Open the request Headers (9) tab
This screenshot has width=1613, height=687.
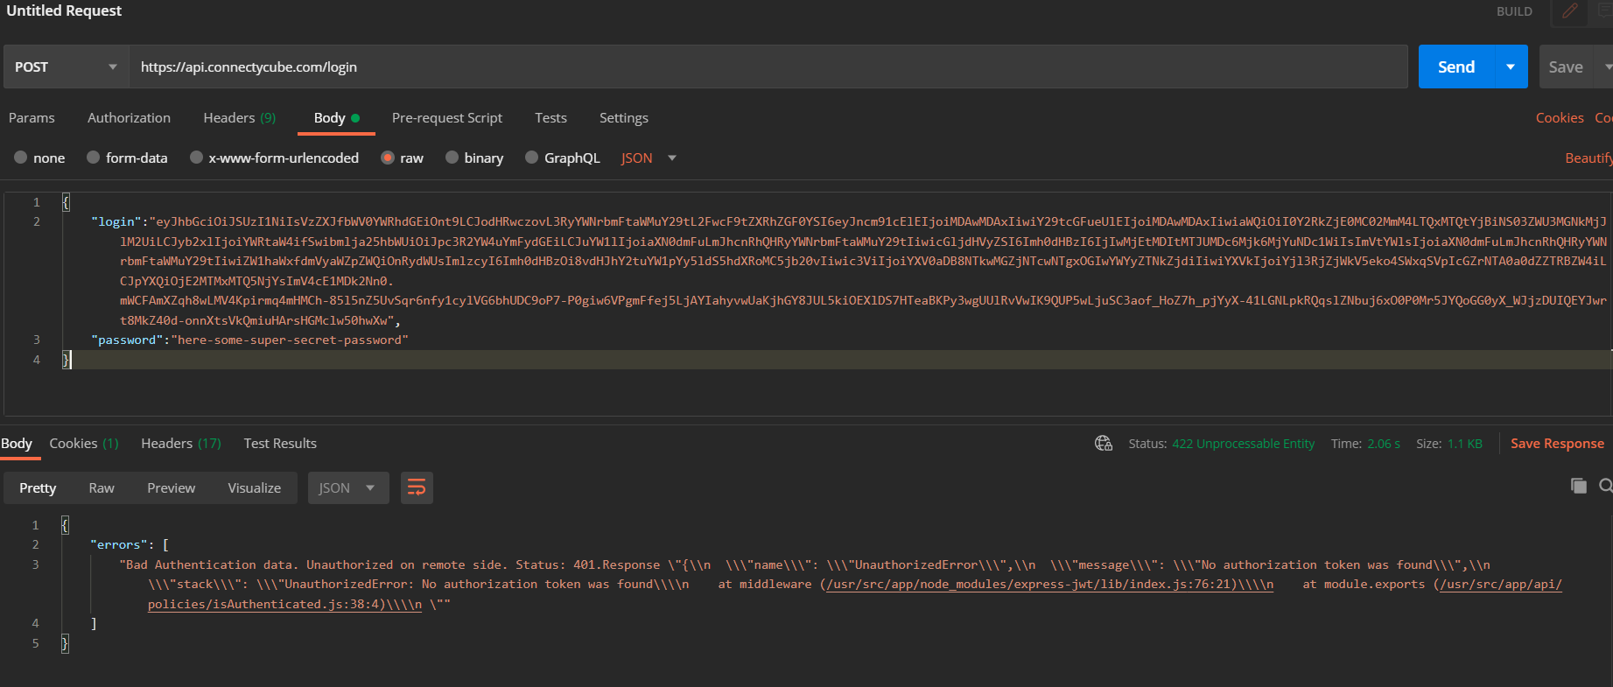click(x=239, y=117)
